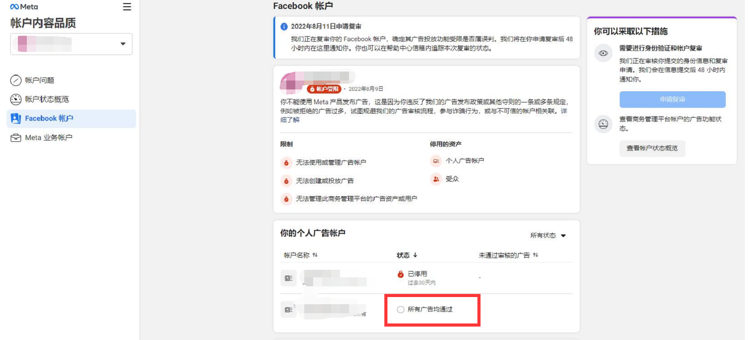Viewport: 749px width, 340px height.
Task: Click the icon beside 无法使用或管理广告帐户
Action: click(x=286, y=162)
